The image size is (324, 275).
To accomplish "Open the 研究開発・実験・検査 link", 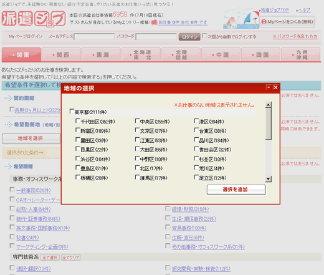I will 201,269.
